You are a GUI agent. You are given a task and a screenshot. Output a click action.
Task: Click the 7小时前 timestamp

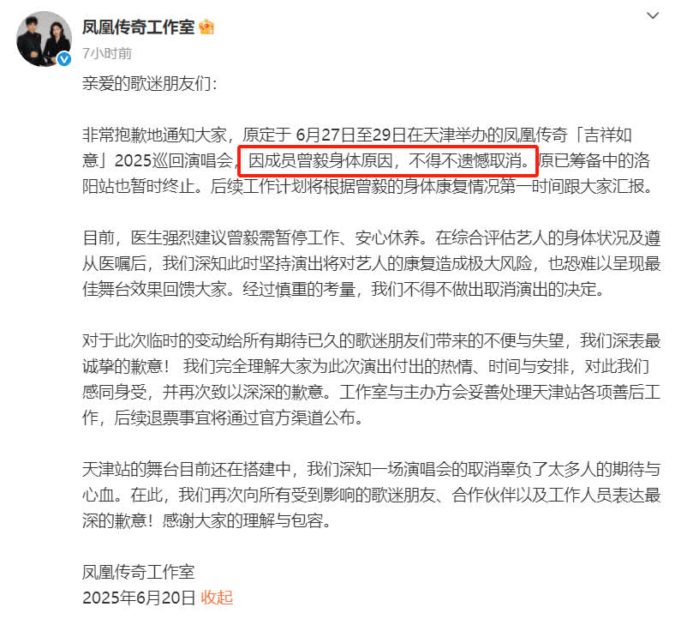pos(107,53)
